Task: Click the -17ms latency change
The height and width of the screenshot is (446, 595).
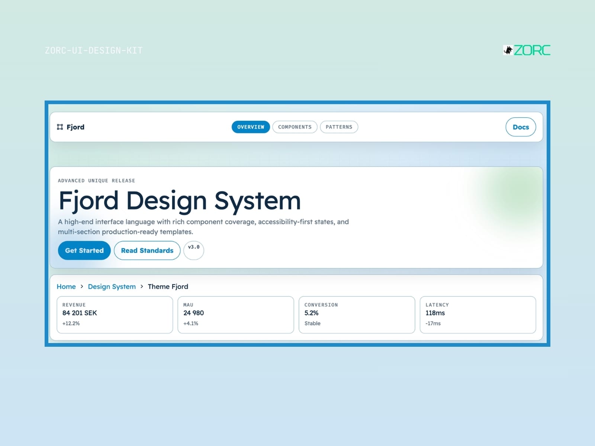Action: tap(433, 323)
